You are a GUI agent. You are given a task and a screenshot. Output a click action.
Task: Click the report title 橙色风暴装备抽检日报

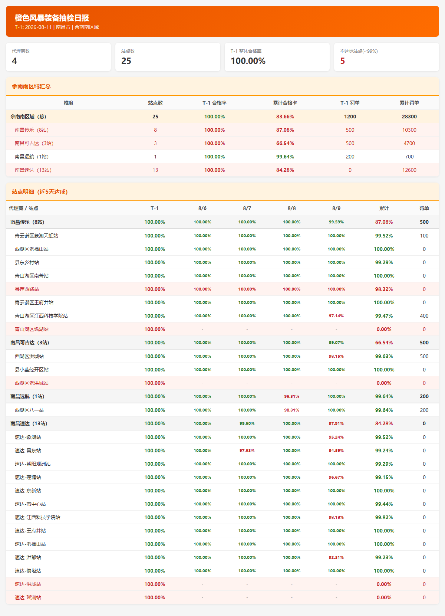pos(52,18)
